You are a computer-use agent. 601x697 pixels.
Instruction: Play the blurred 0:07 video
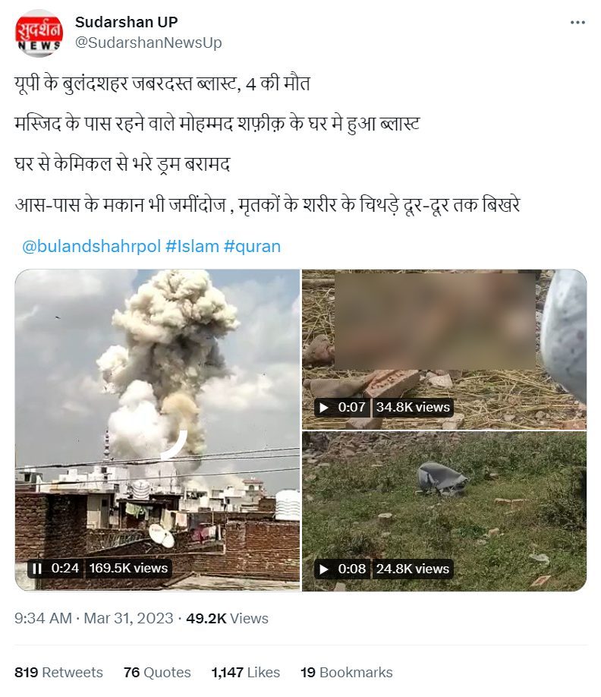(324, 407)
